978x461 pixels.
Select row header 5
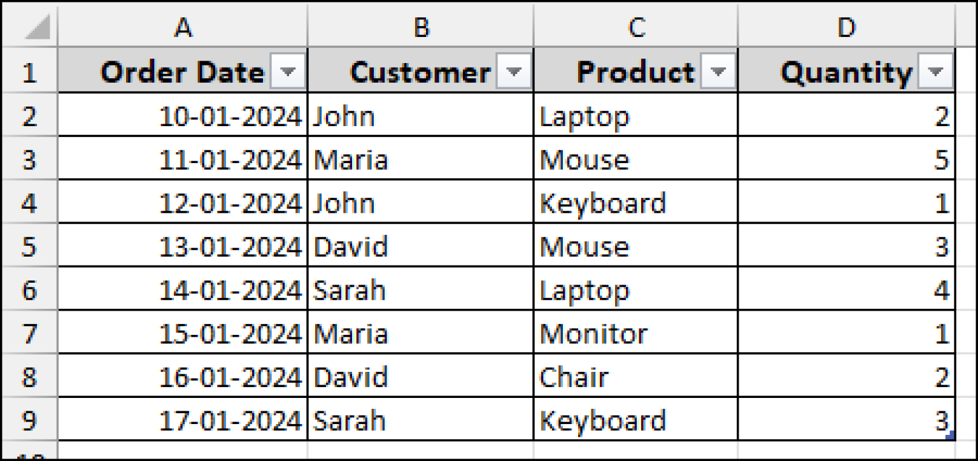click(x=29, y=246)
